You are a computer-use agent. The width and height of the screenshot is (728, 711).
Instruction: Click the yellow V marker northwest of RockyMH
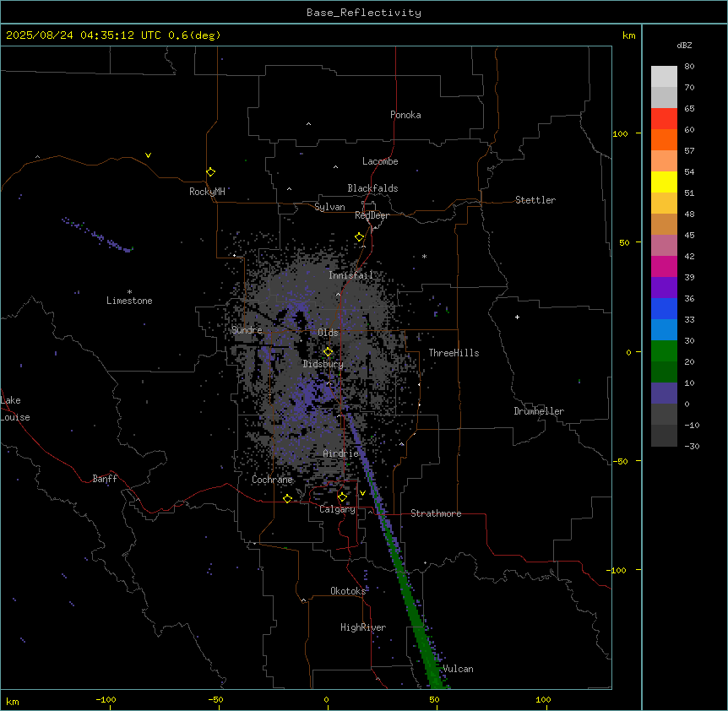[148, 155]
